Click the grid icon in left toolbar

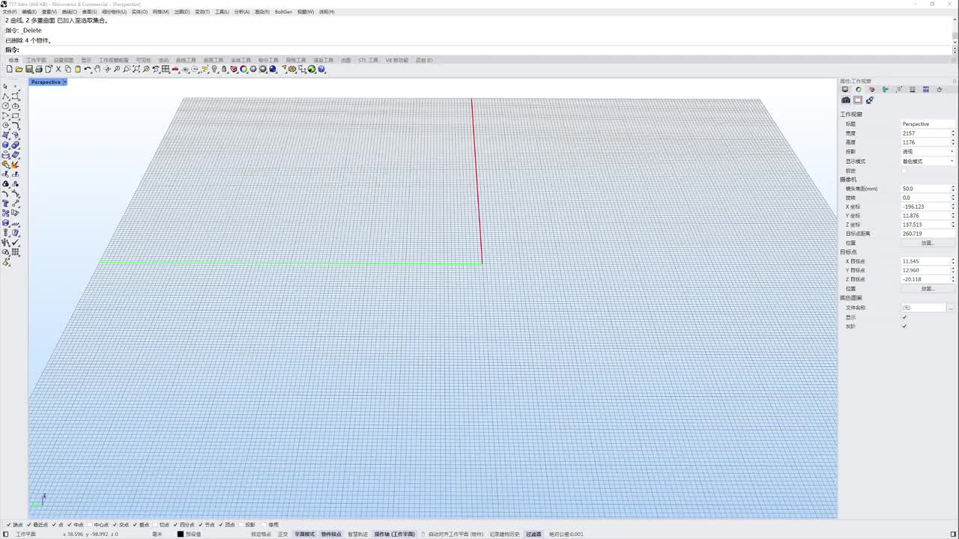click(x=15, y=252)
